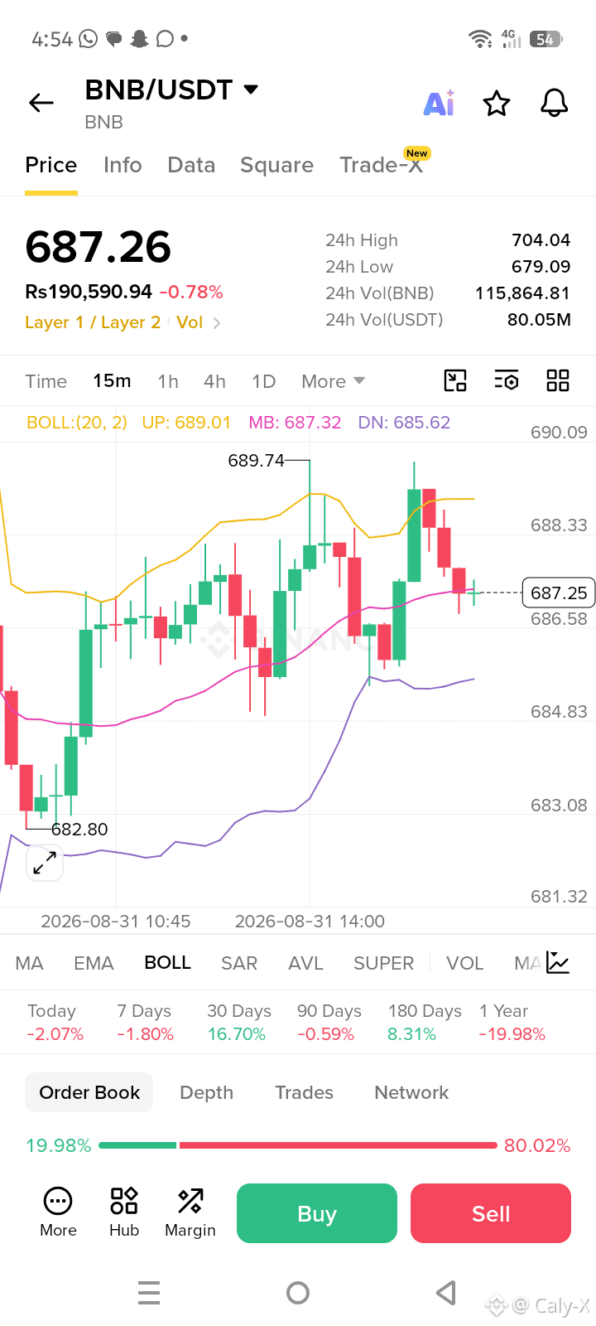Open indicator settings chart icon
The height and width of the screenshot is (1326, 596).
click(x=558, y=963)
